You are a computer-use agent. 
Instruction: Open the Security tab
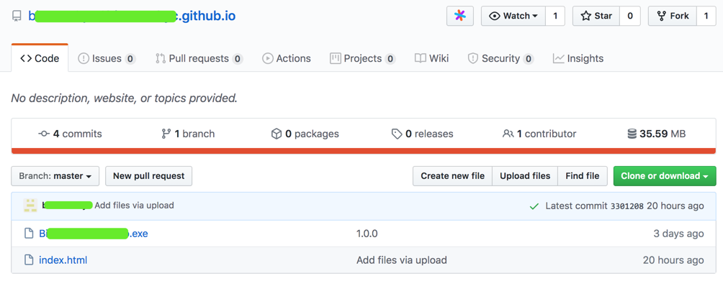coord(500,58)
